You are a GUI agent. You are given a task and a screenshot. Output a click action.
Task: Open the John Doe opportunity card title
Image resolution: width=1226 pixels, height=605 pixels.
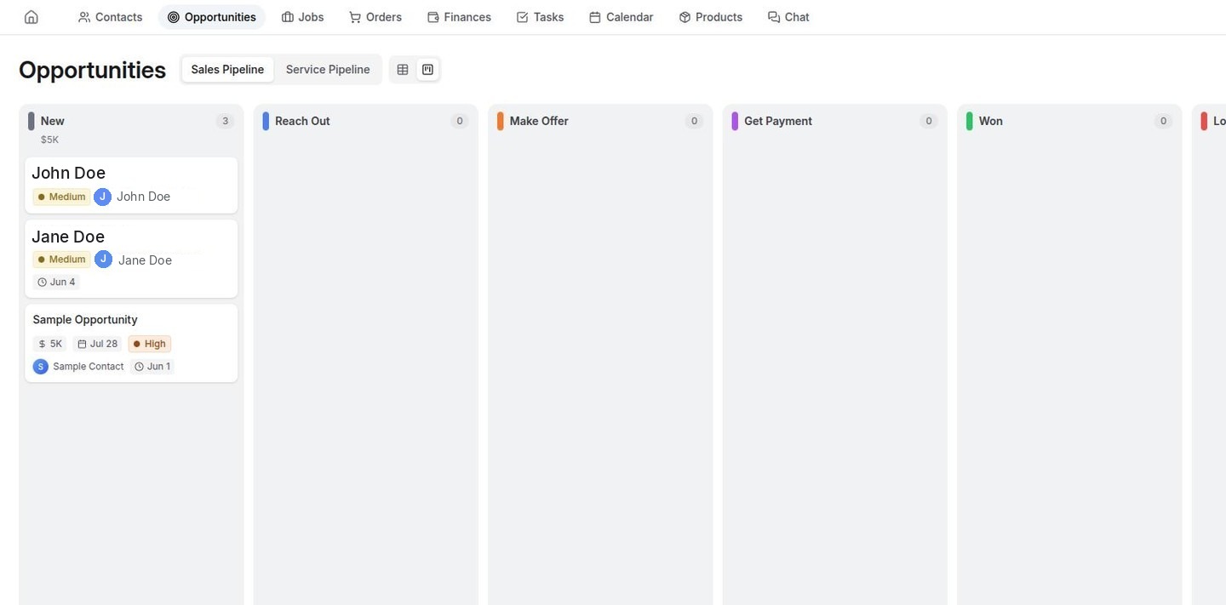tap(69, 173)
